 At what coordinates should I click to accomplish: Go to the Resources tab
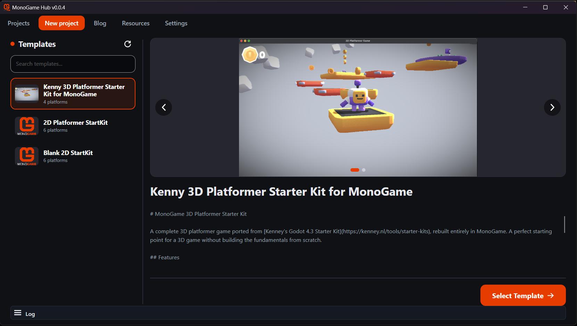(x=136, y=23)
